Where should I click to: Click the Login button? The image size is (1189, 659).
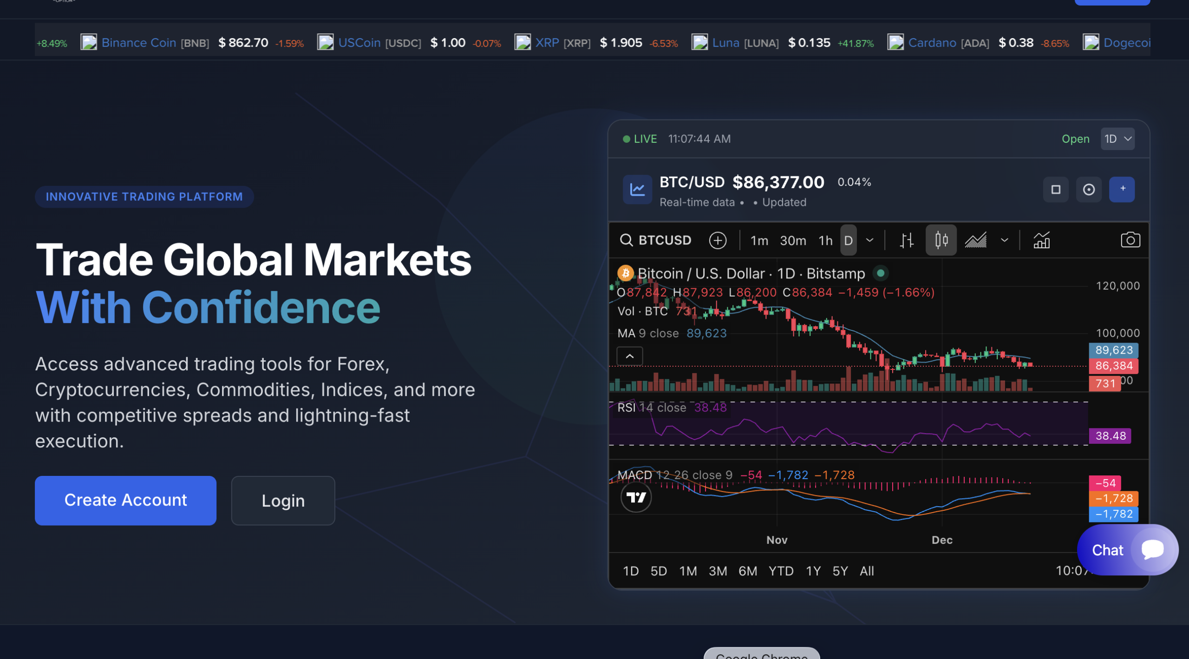(x=283, y=501)
